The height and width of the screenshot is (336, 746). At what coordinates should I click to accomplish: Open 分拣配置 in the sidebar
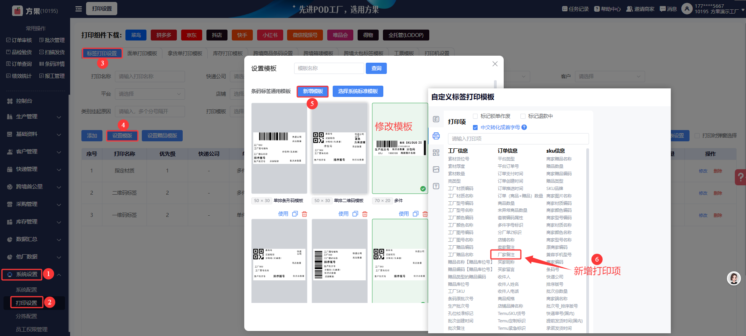pos(26,316)
